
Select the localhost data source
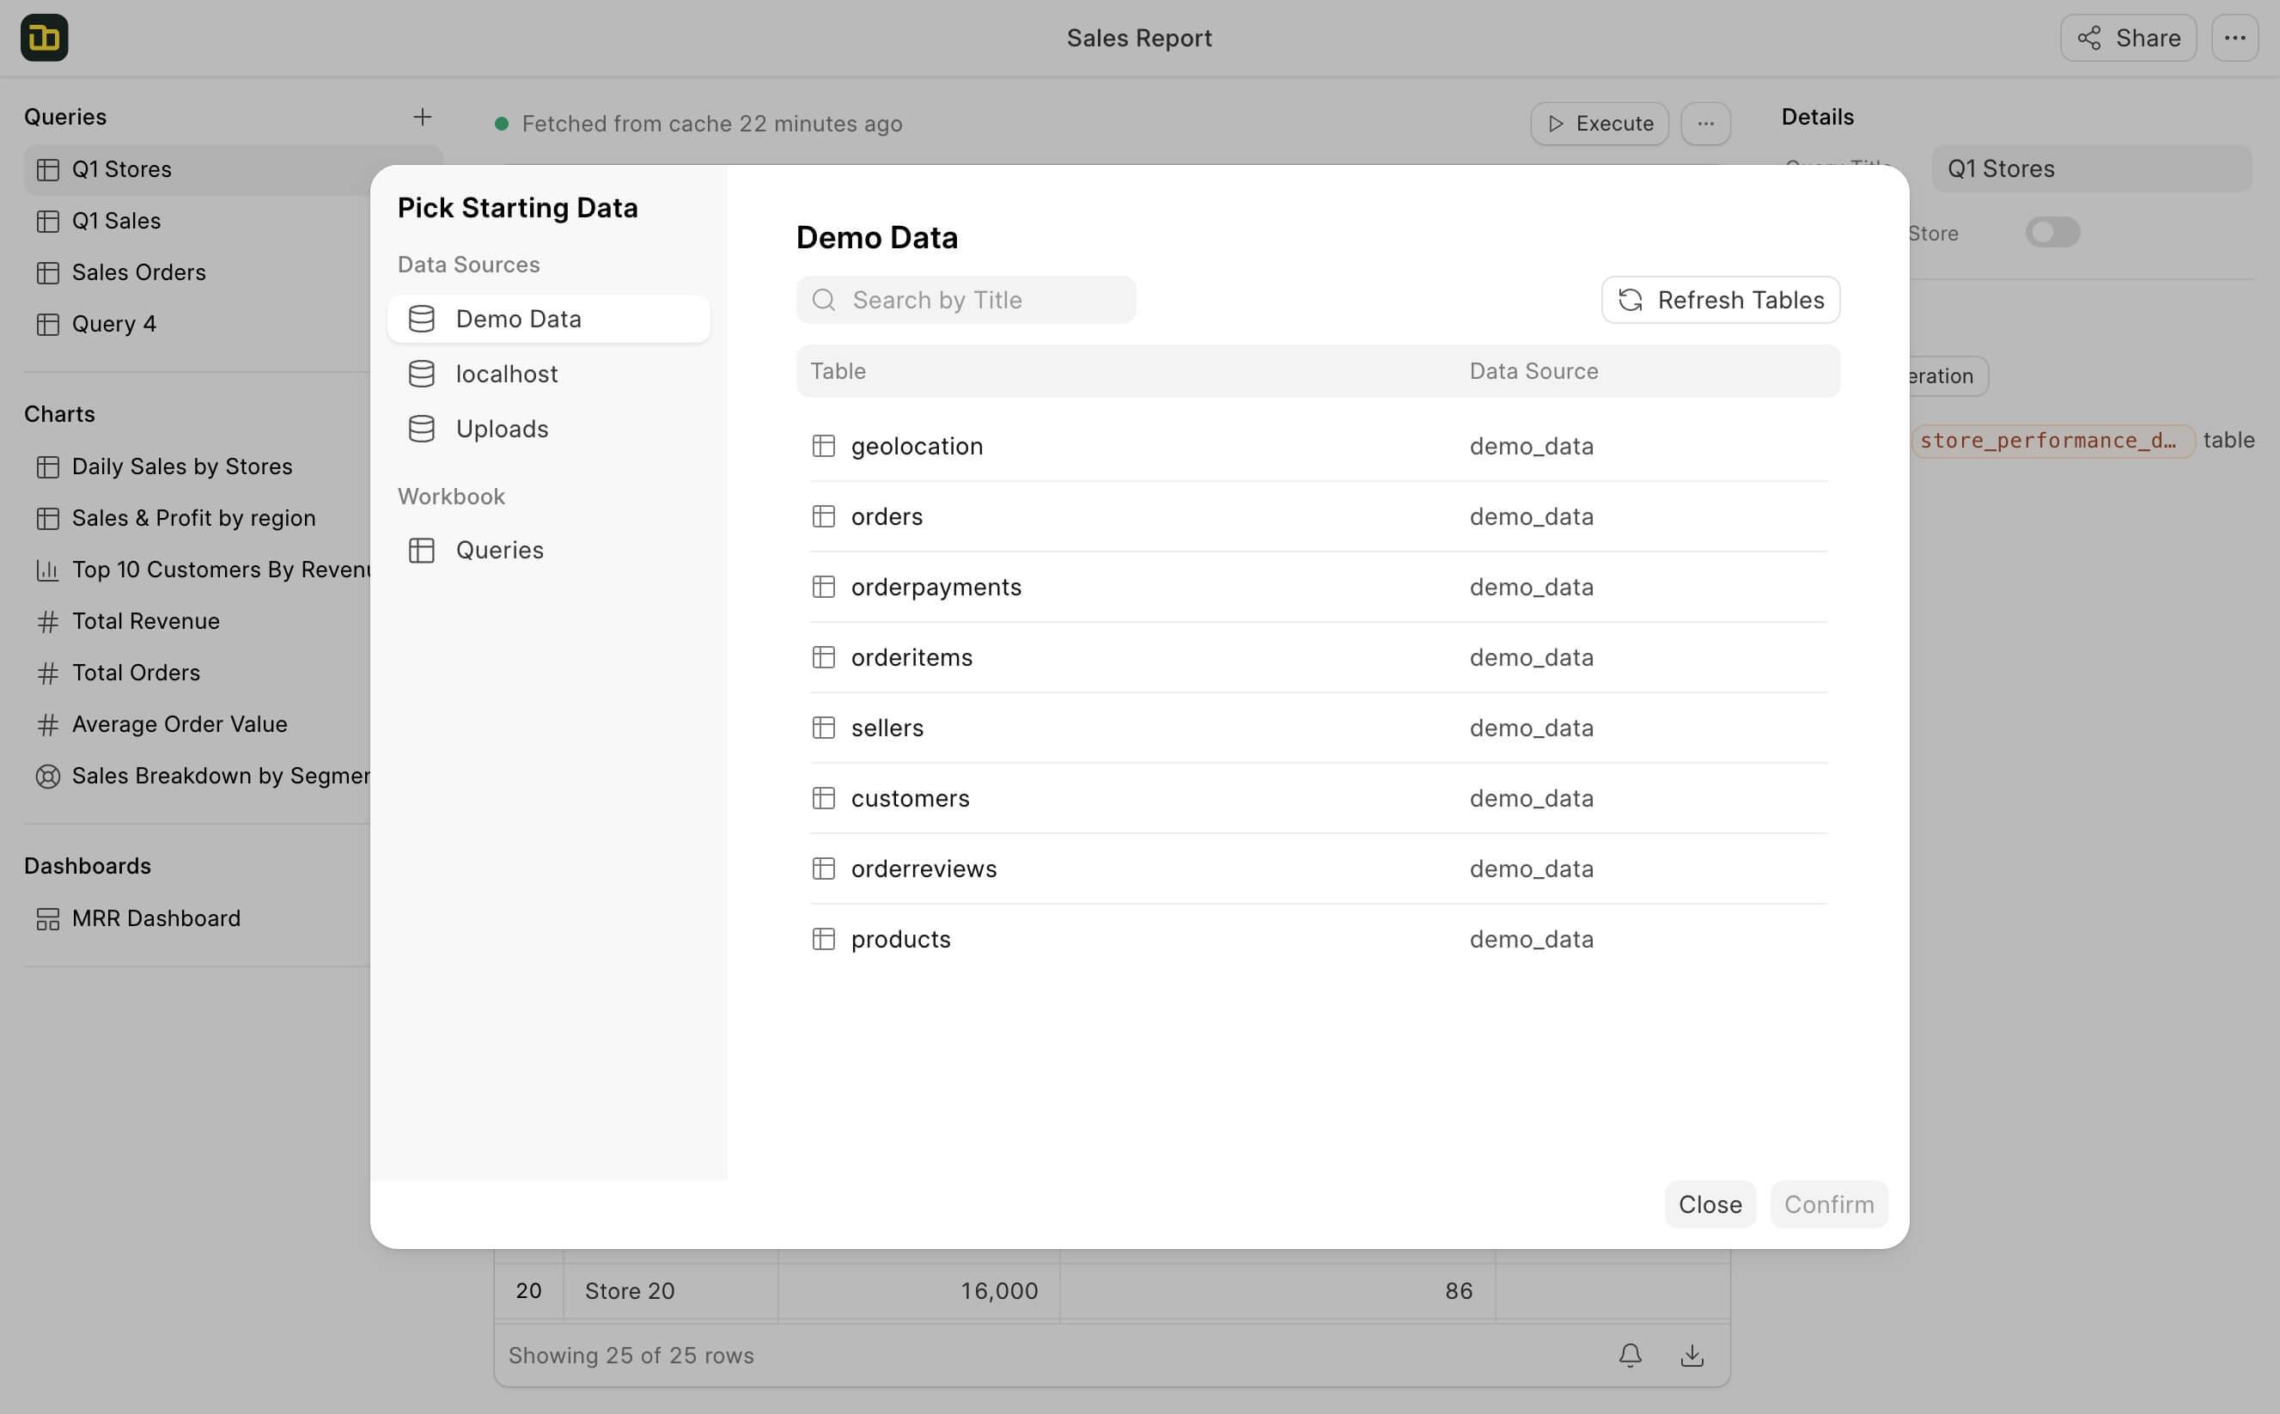tap(506, 374)
